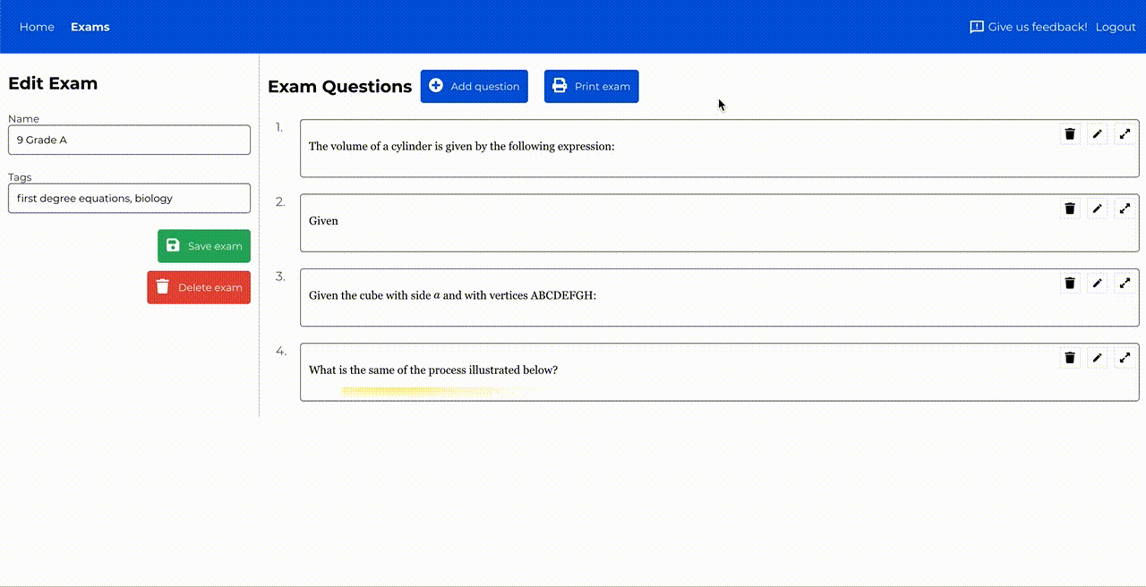Print the exam
The width and height of the screenshot is (1146, 587).
(x=592, y=86)
